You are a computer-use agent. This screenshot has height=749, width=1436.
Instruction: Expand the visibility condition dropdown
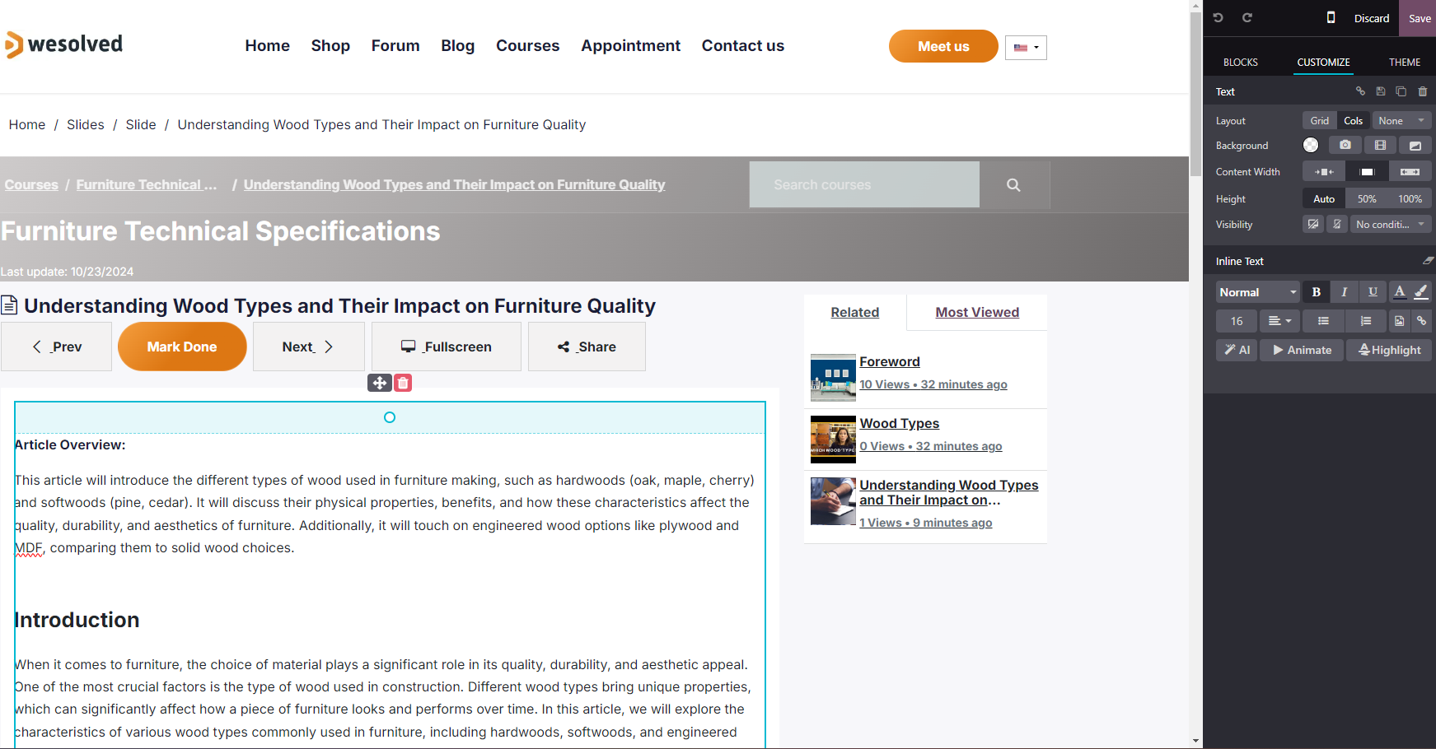pyautogui.click(x=1390, y=224)
